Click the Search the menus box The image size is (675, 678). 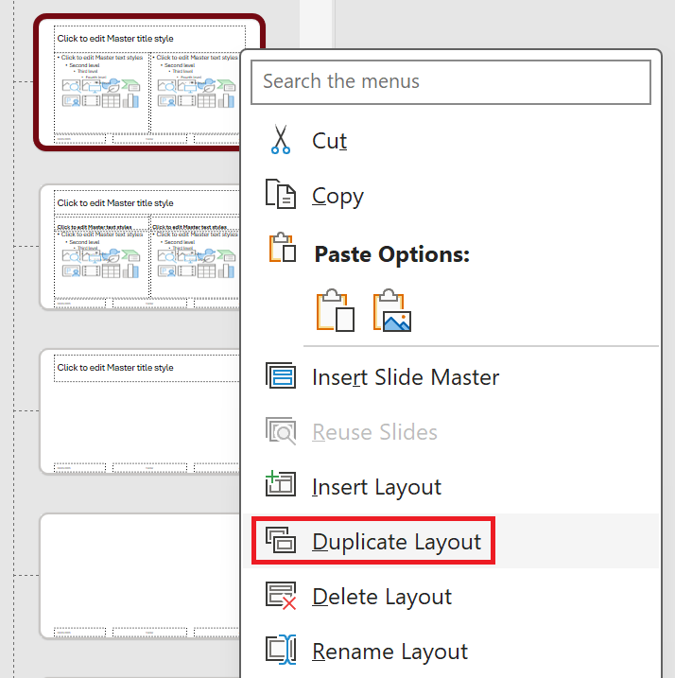click(x=451, y=81)
